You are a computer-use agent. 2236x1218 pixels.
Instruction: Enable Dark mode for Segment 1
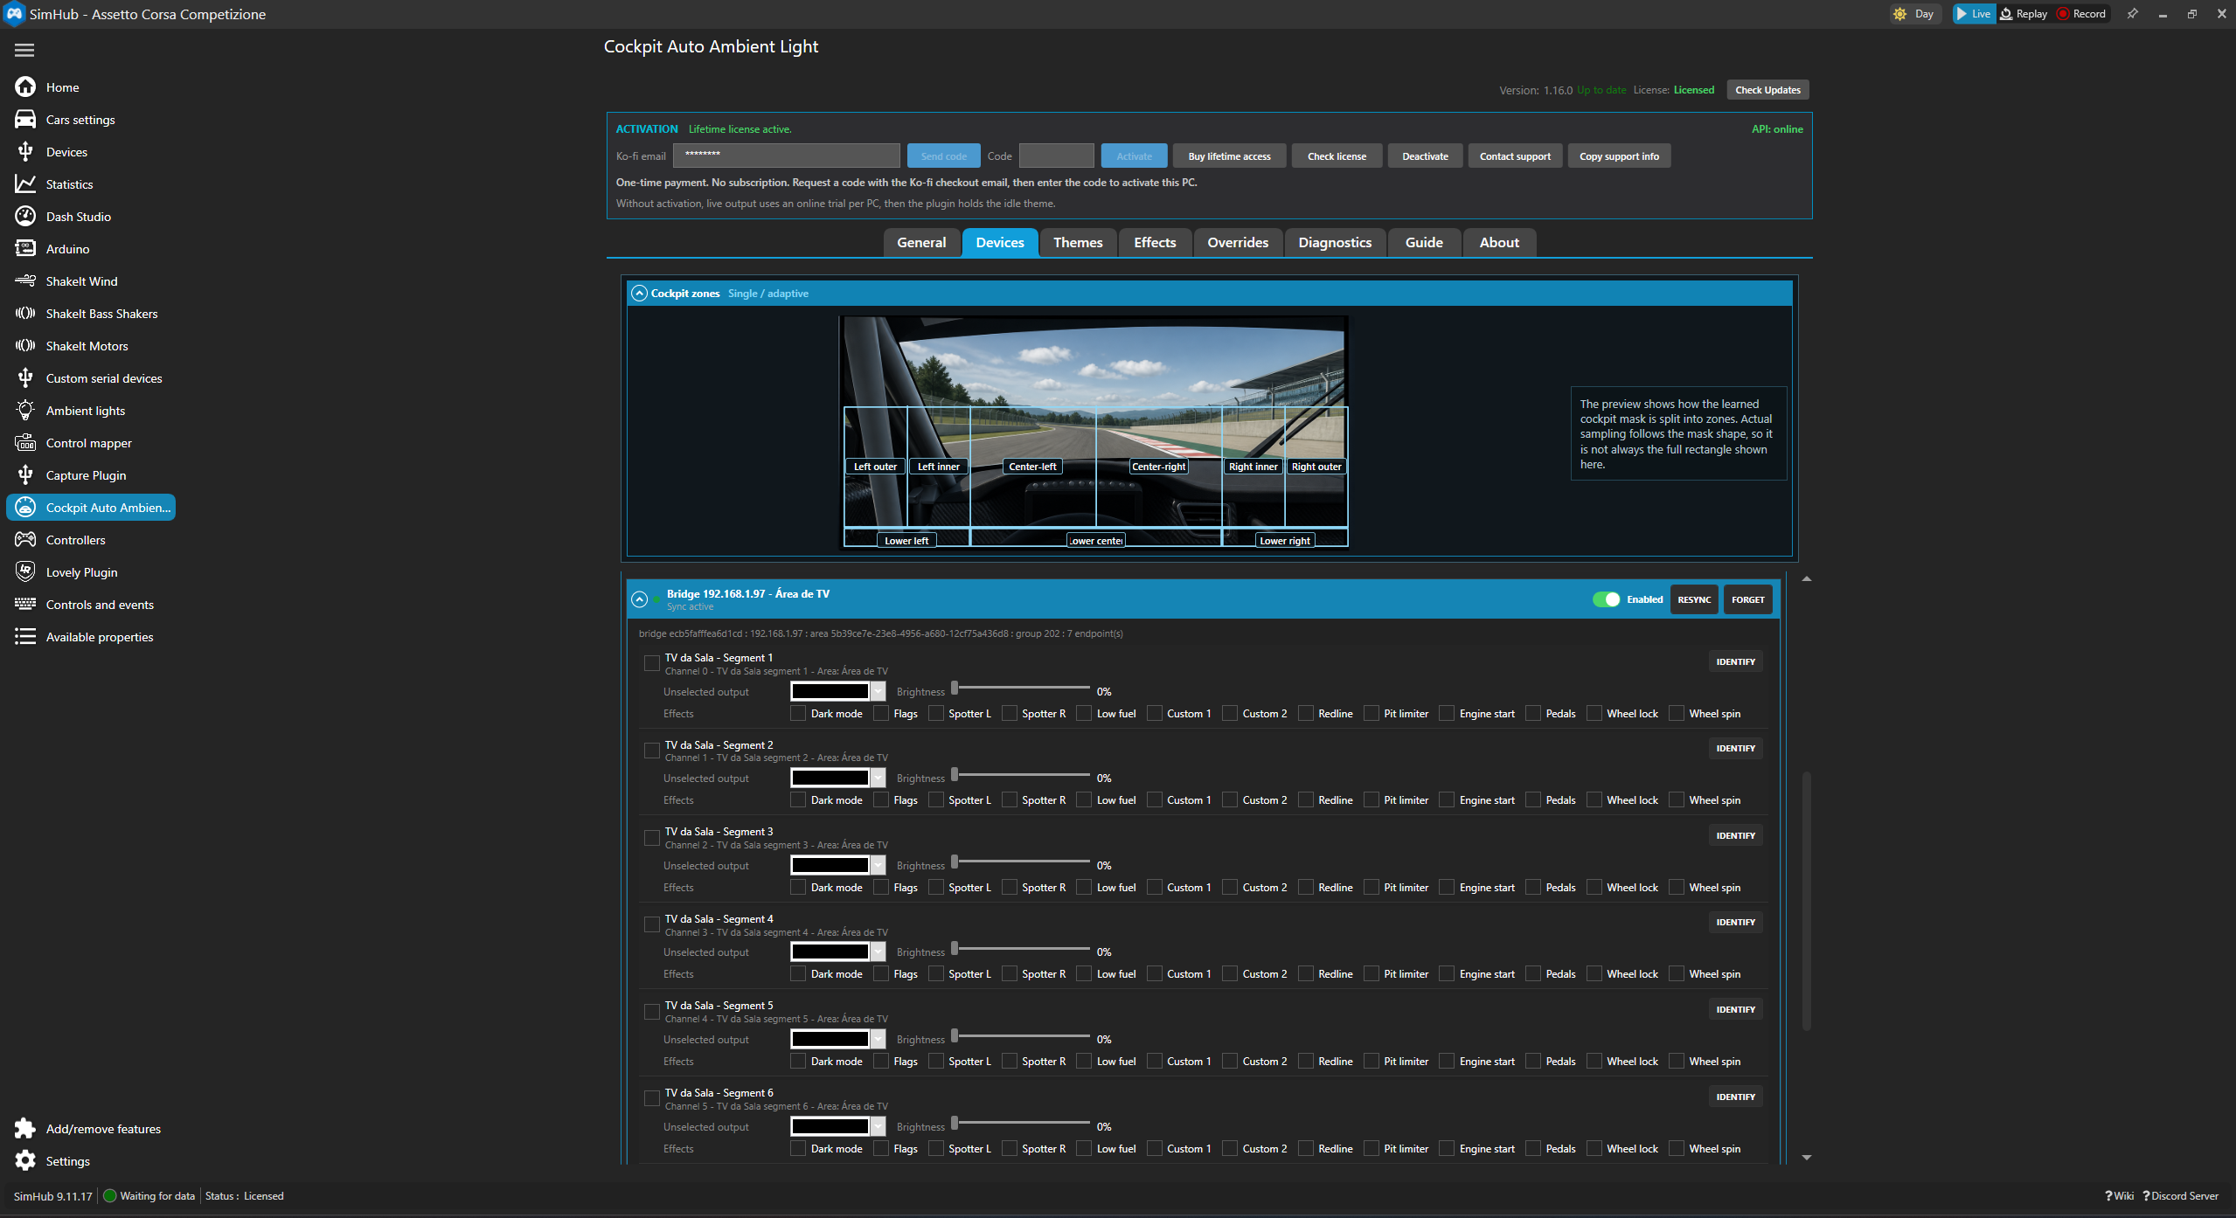[x=798, y=713]
